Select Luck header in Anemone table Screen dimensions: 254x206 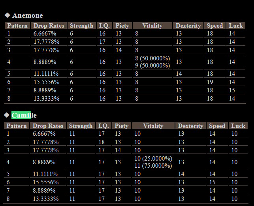click(x=236, y=26)
